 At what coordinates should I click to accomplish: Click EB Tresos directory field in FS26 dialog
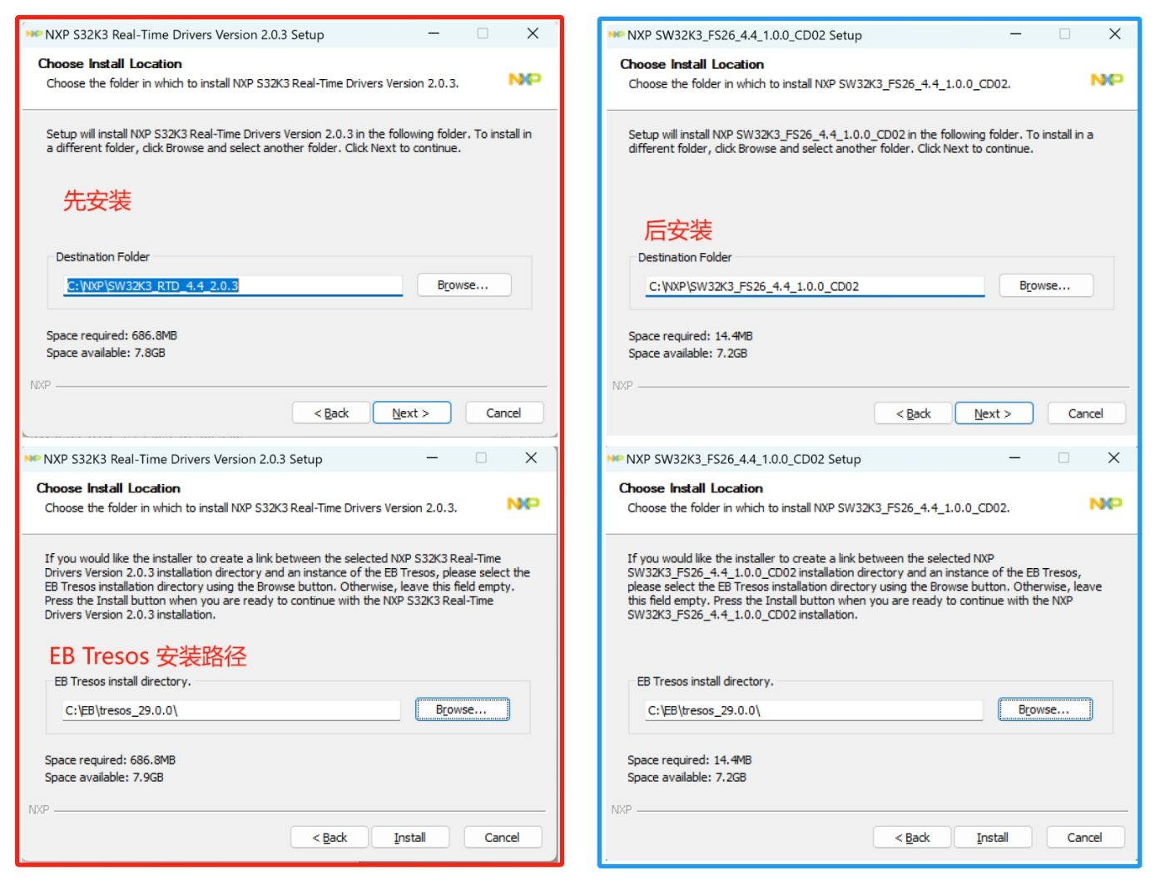813,710
